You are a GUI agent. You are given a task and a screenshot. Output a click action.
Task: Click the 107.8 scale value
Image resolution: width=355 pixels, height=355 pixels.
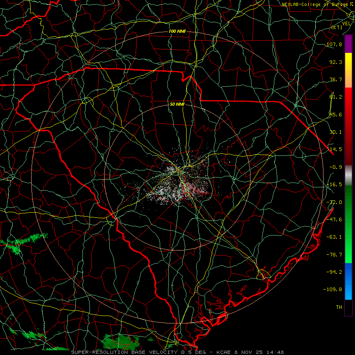[334, 44]
